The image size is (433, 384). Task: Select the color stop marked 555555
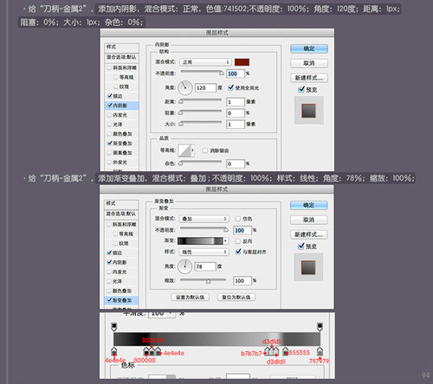pos(286,351)
